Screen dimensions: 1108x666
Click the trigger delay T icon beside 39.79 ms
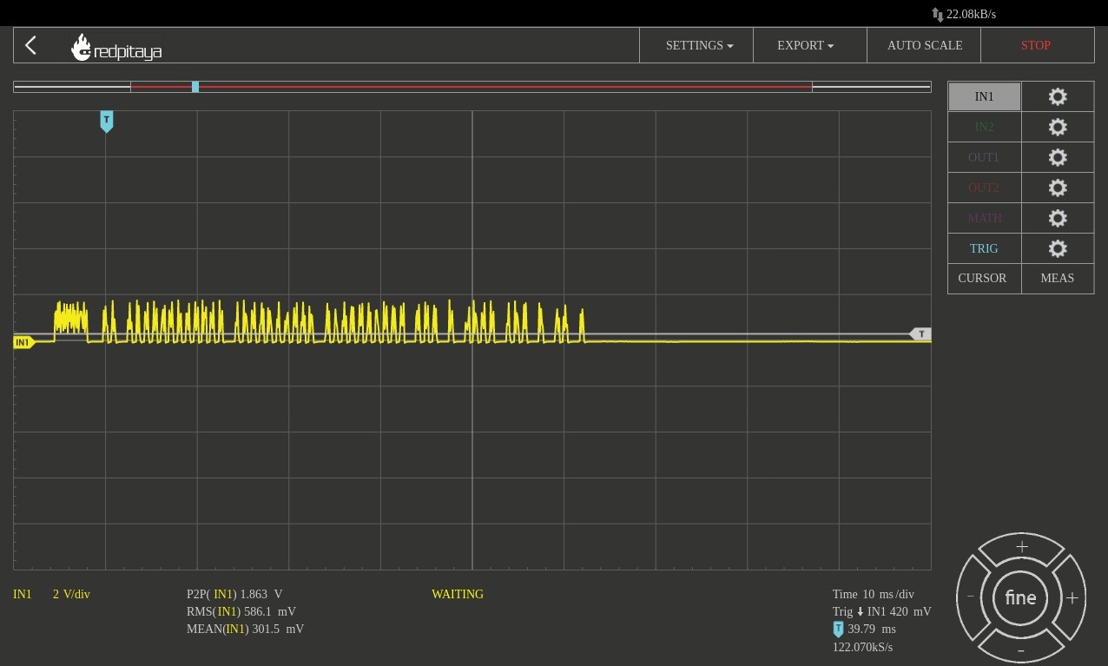(838, 630)
